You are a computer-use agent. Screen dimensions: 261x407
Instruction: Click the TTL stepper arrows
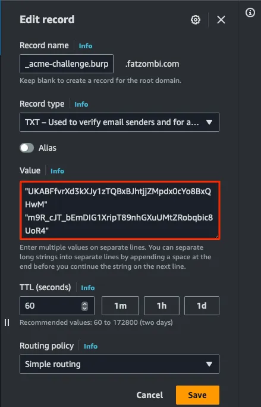click(84, 306)
